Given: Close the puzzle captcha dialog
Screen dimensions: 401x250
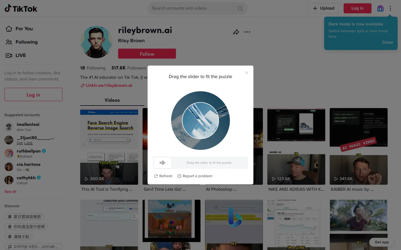Looking at the screenshot, I should (247, 73).
